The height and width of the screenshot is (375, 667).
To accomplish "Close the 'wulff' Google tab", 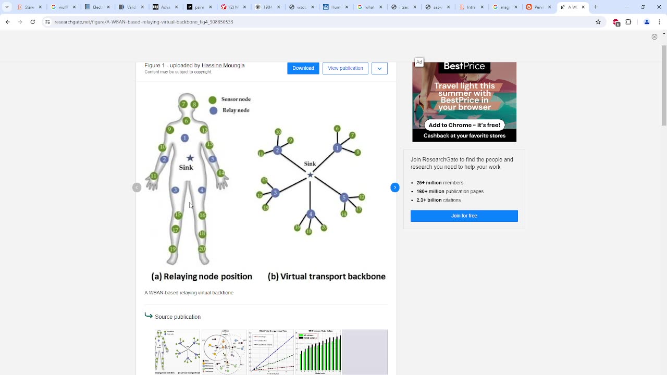I will (x=74, y=7).
